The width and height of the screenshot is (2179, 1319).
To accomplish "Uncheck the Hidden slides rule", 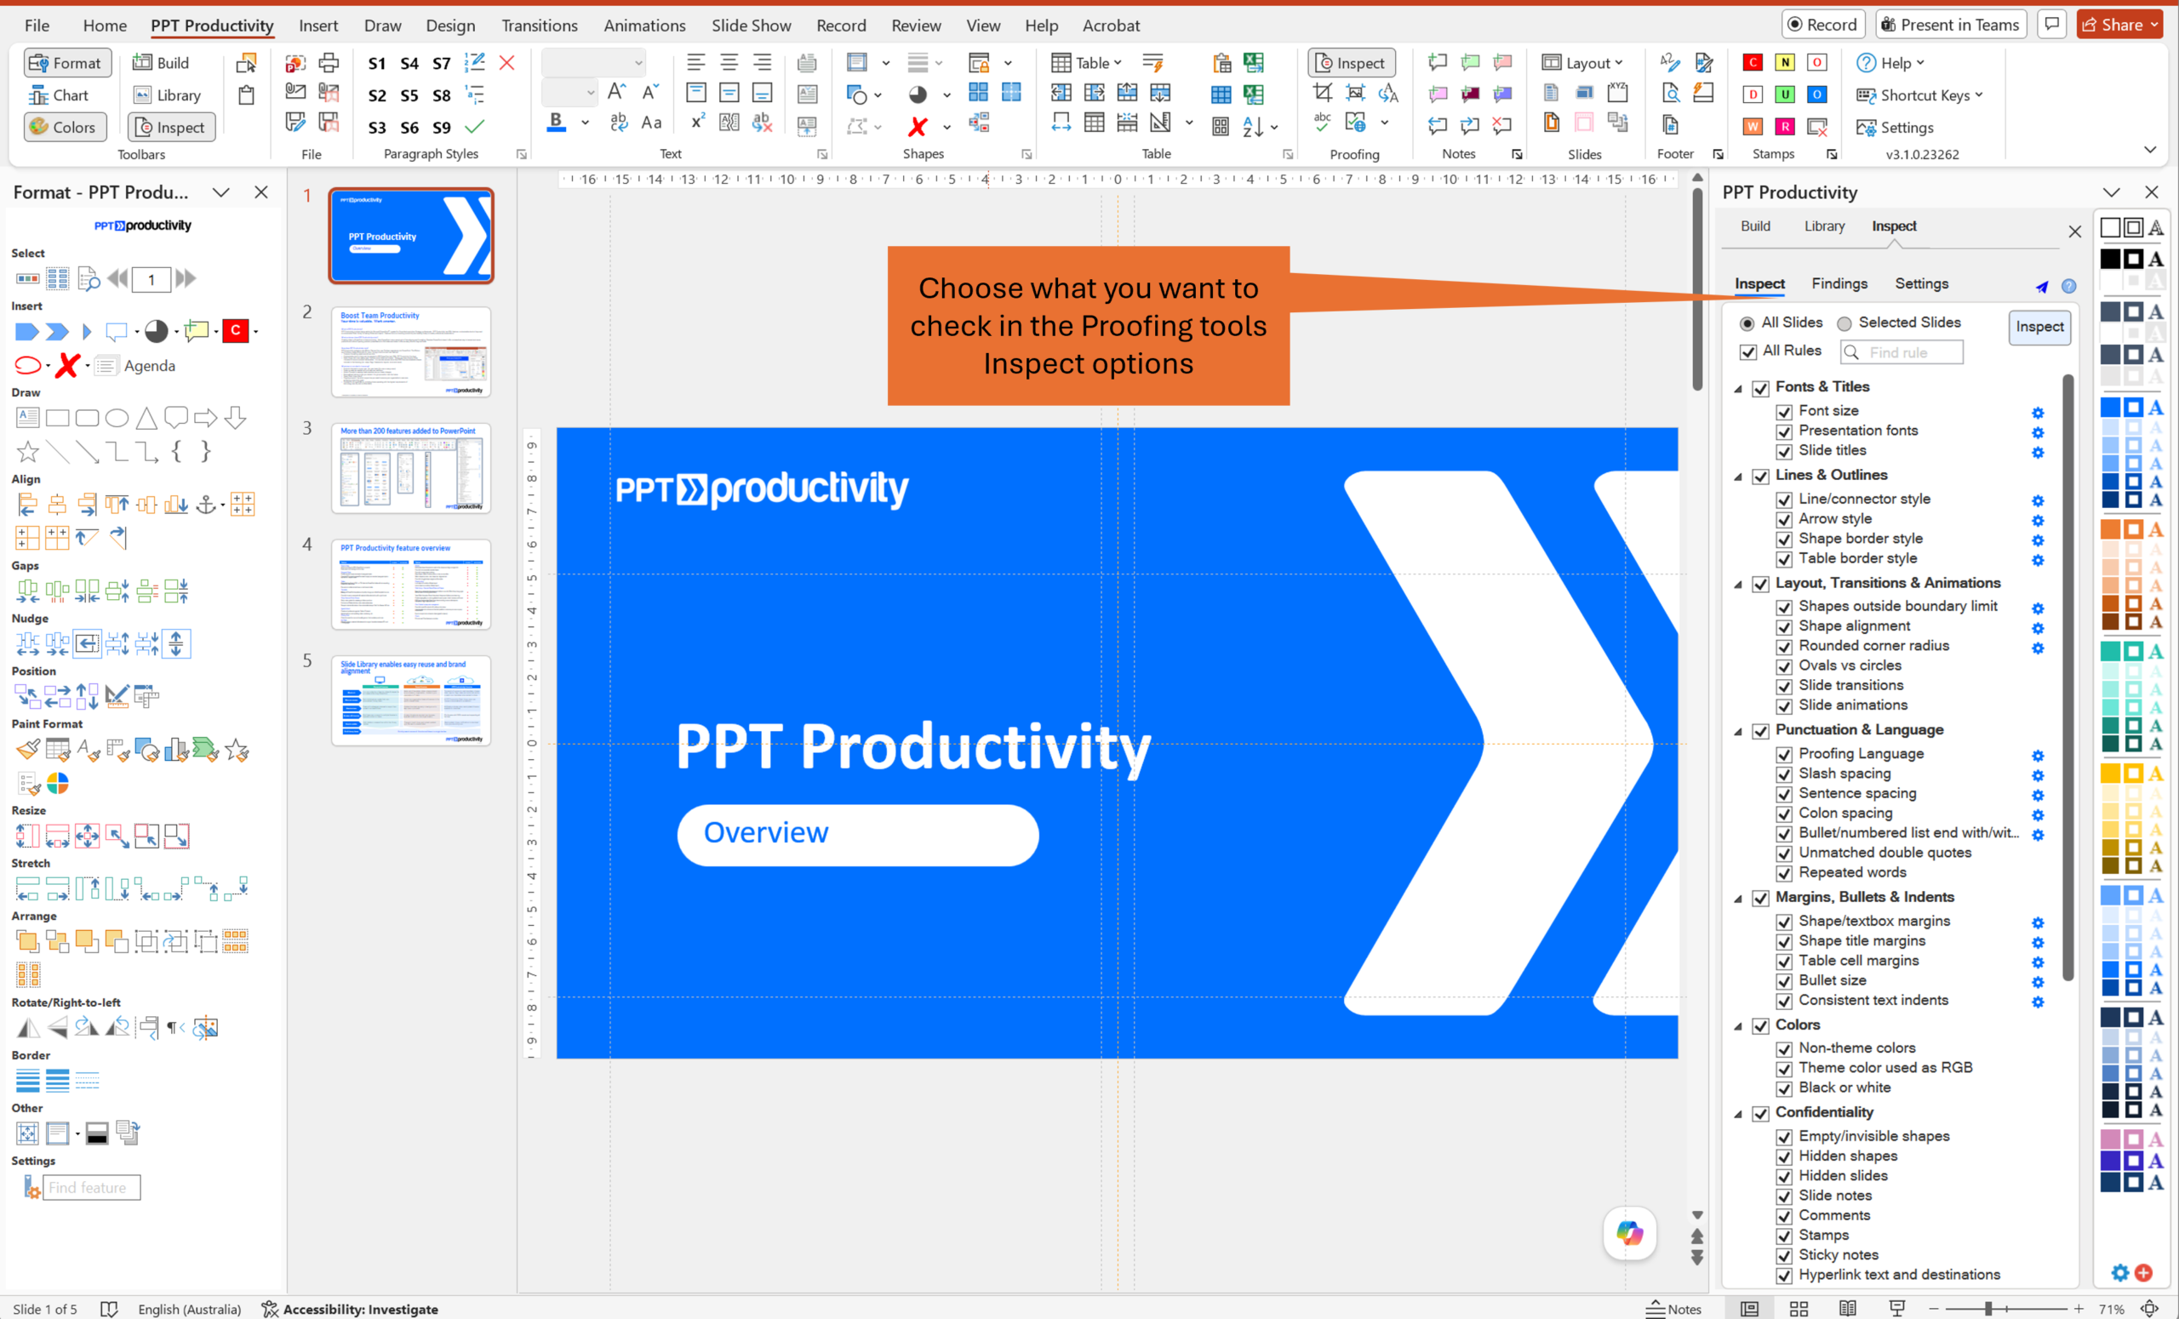I will (1784, 1177).
